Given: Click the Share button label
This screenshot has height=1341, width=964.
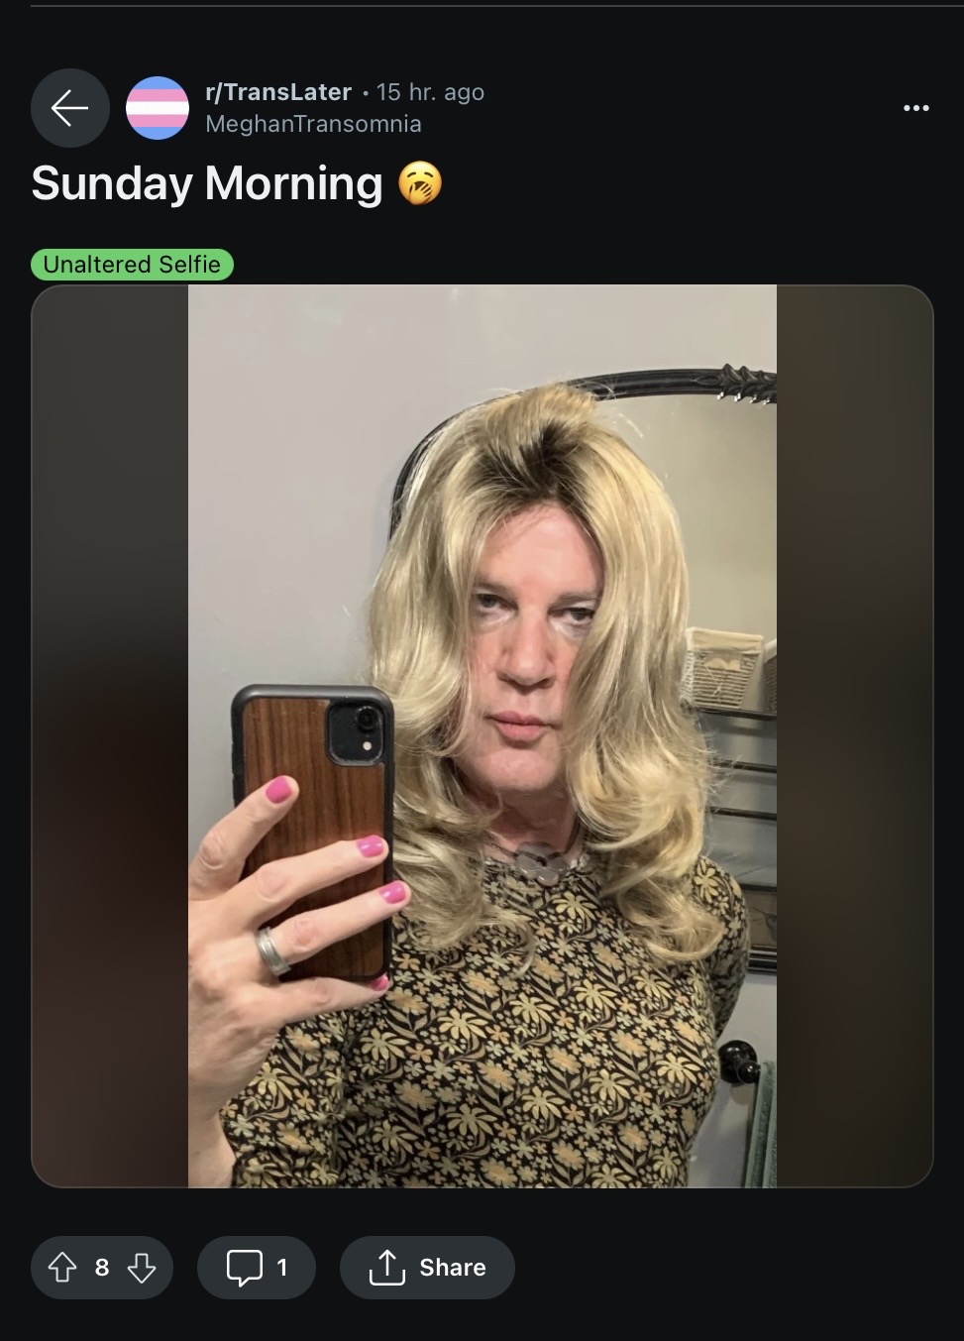Looking at the screenshot, I should point(453,1268).
